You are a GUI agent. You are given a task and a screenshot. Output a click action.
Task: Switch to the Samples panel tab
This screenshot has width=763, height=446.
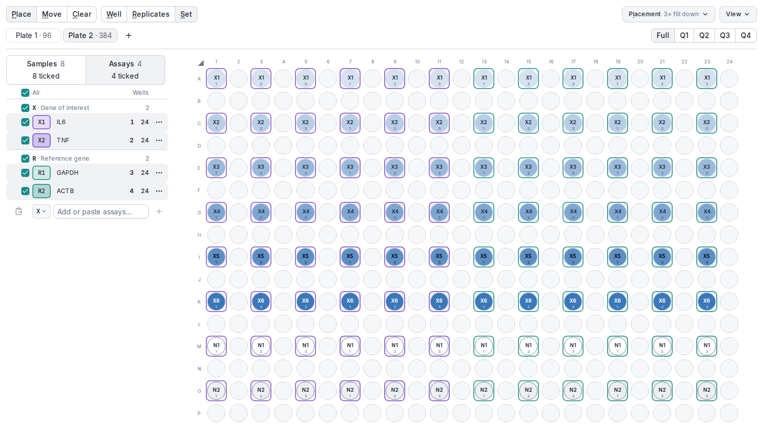point(46,70)
